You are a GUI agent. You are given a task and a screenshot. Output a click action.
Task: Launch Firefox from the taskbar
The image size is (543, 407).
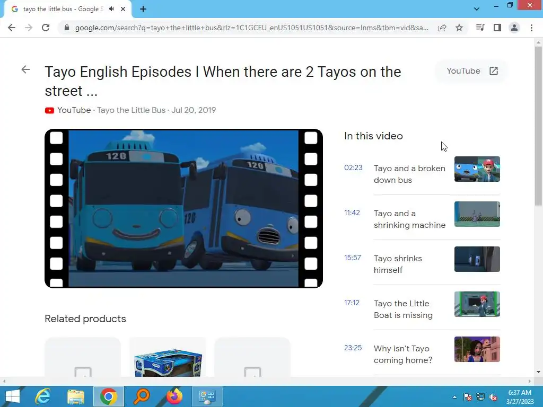[x=174, y=396]
